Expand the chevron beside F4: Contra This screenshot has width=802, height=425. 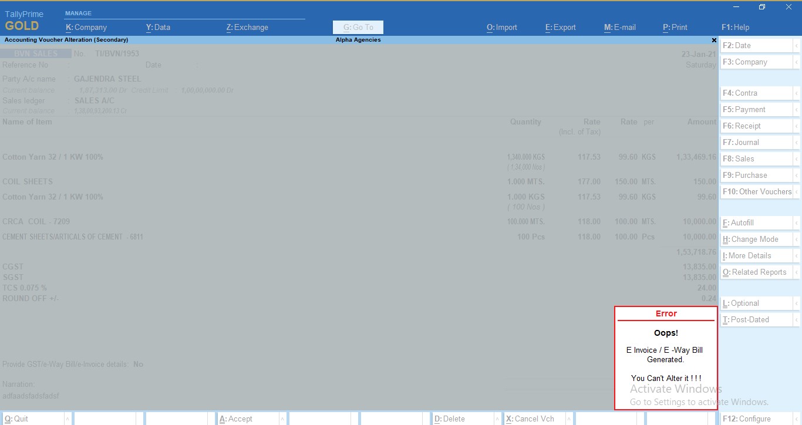[798, 93]
